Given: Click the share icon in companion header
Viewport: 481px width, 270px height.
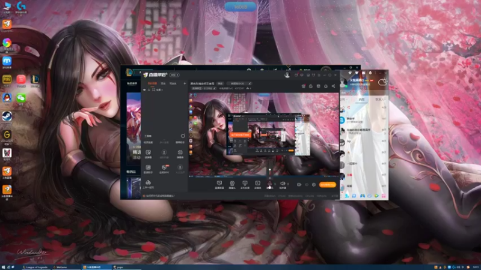Looking at the screenshot, I should (x=333, y=86).
